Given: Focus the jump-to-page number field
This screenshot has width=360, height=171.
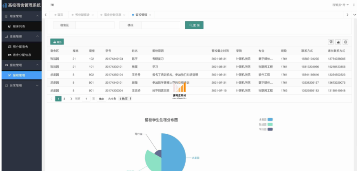Looking at the screenshot, I should (86, 99).
